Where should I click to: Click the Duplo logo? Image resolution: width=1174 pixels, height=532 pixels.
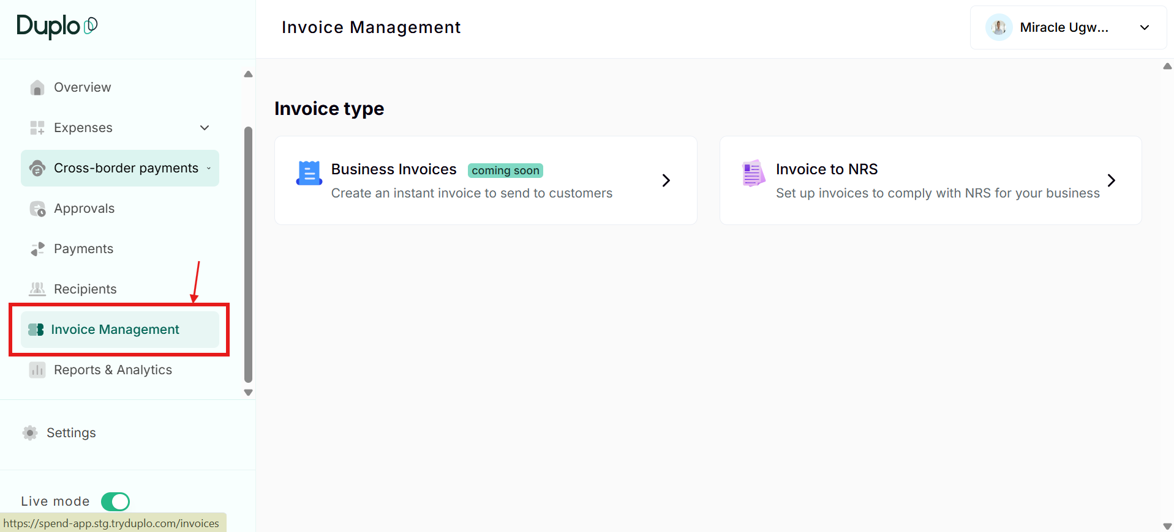click(x=57, y=26)
